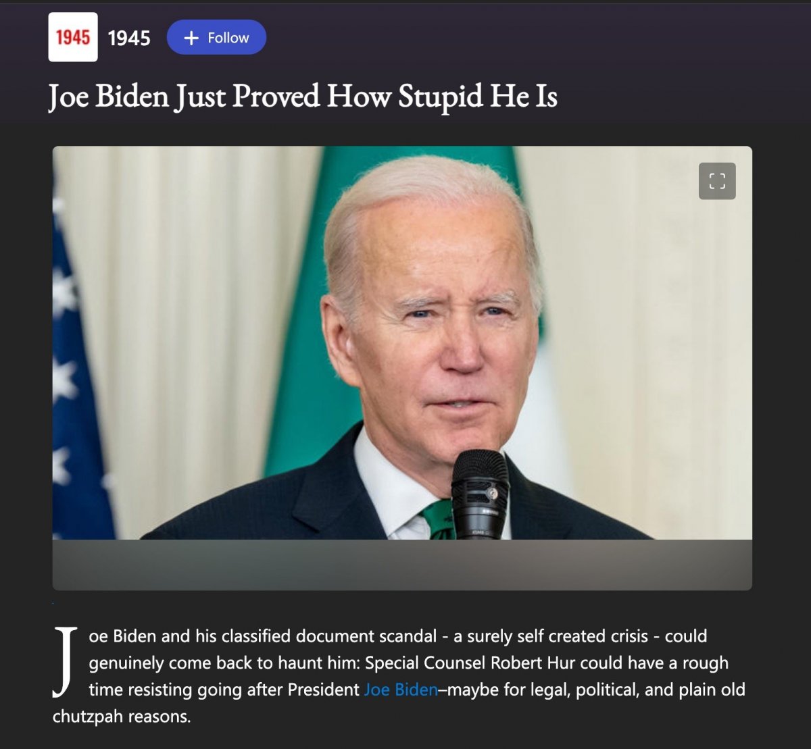Click the large drop cap J letter
Screen dimensions: 811x749
64,662
